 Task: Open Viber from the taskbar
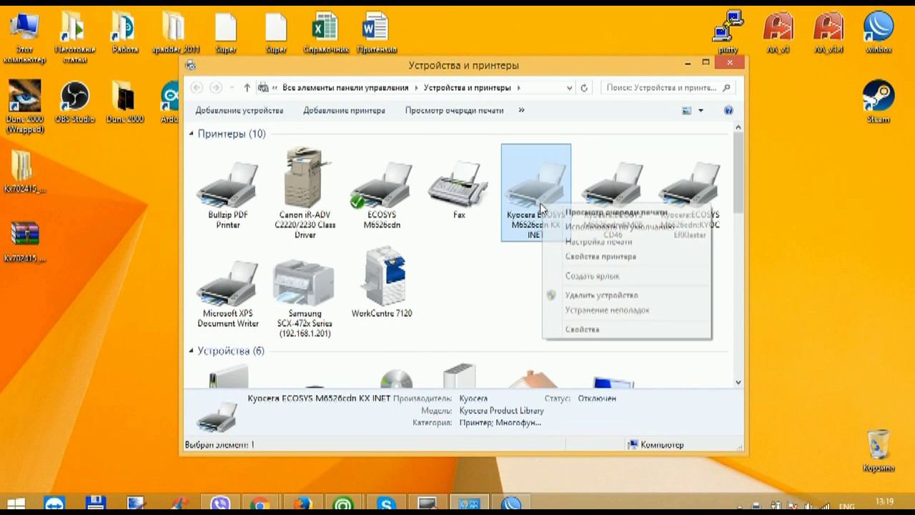coord(219,505)
